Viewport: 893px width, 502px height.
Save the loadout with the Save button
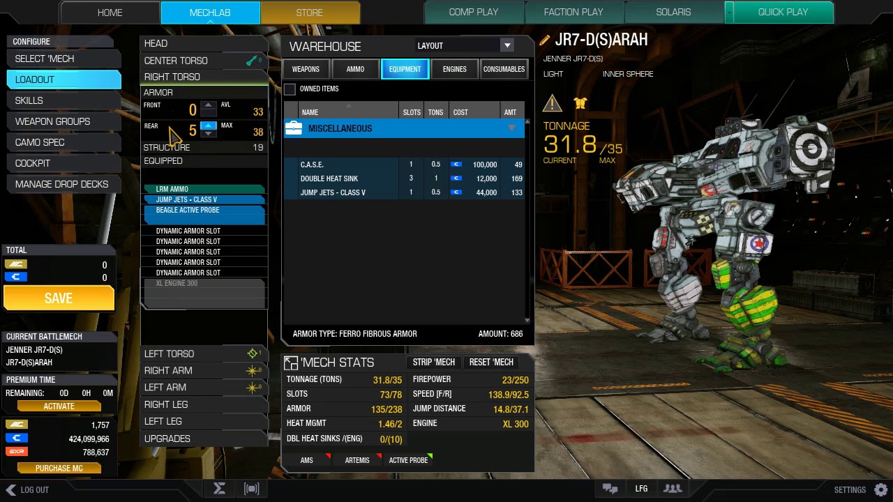coord(59,298)
